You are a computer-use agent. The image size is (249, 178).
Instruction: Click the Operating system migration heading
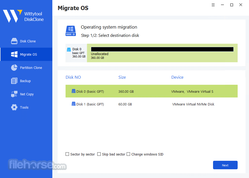109,27
